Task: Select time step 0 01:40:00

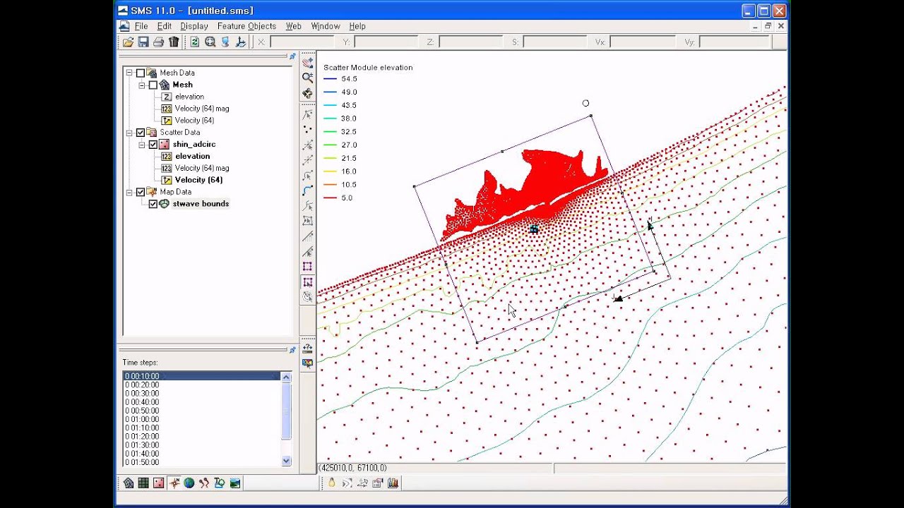Action: point(142,454)
